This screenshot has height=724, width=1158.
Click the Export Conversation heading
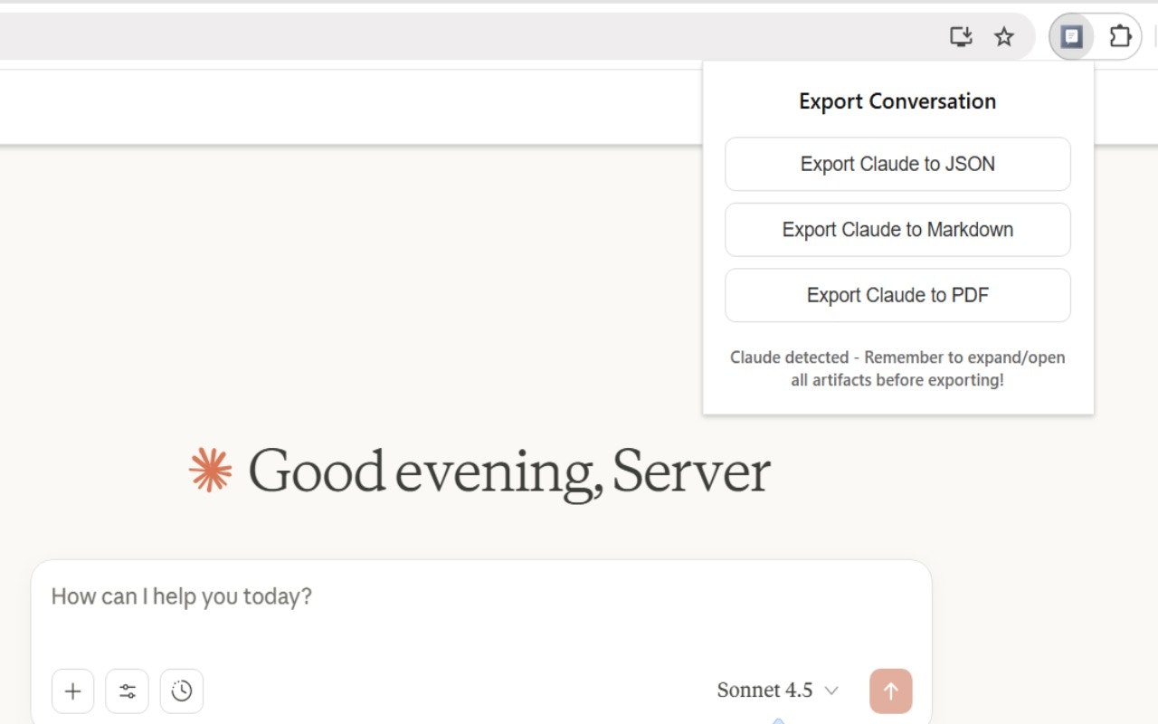tap(897, 101)
